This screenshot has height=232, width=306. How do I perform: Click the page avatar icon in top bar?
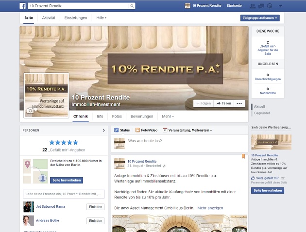(187, 6)
